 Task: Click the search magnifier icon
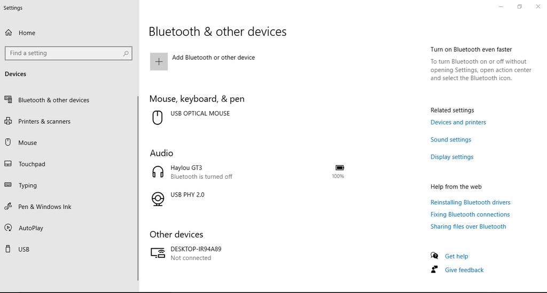126,53
